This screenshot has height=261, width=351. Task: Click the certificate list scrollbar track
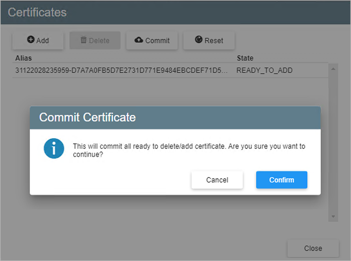(333, 91)
